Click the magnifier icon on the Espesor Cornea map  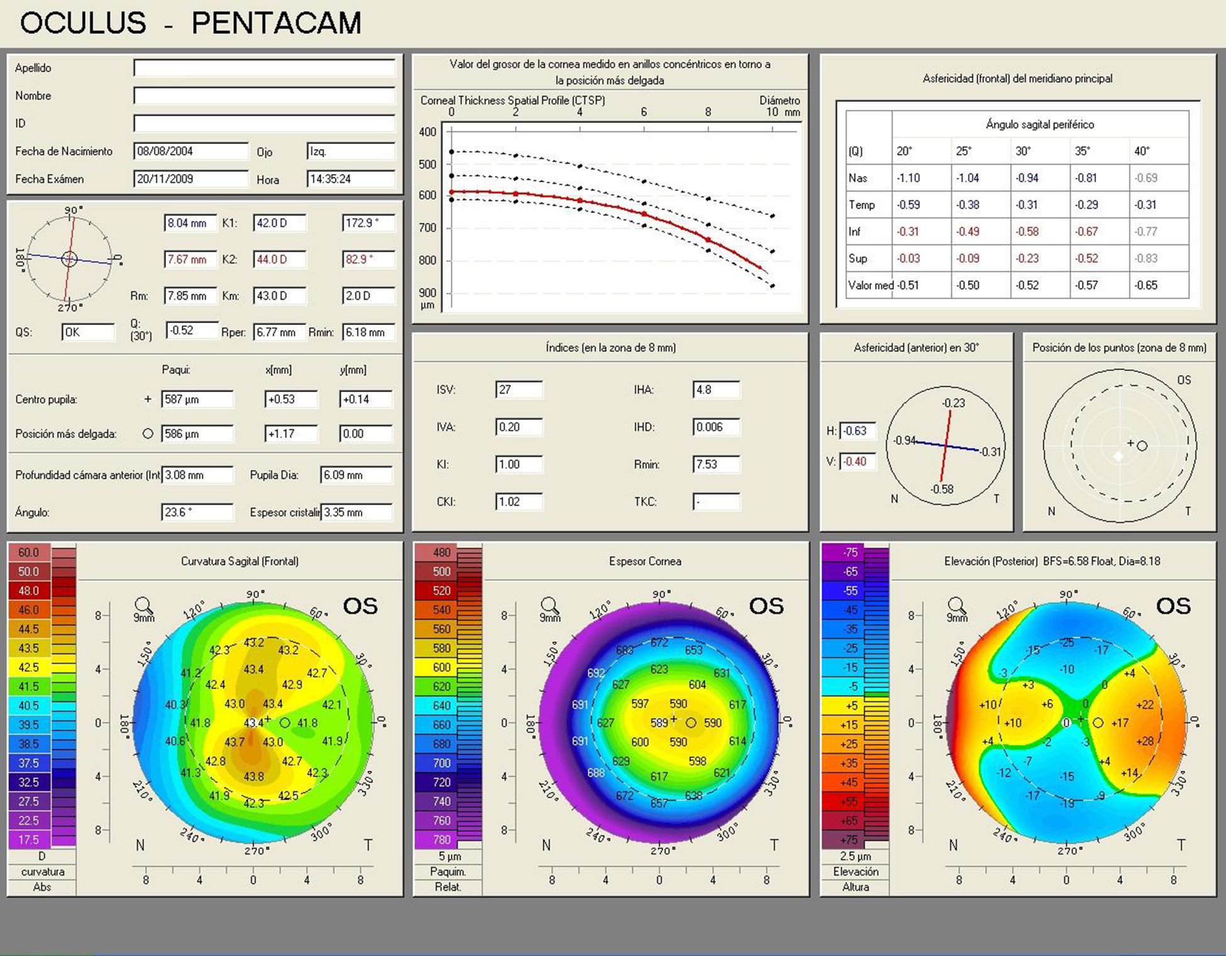(550, 606)
